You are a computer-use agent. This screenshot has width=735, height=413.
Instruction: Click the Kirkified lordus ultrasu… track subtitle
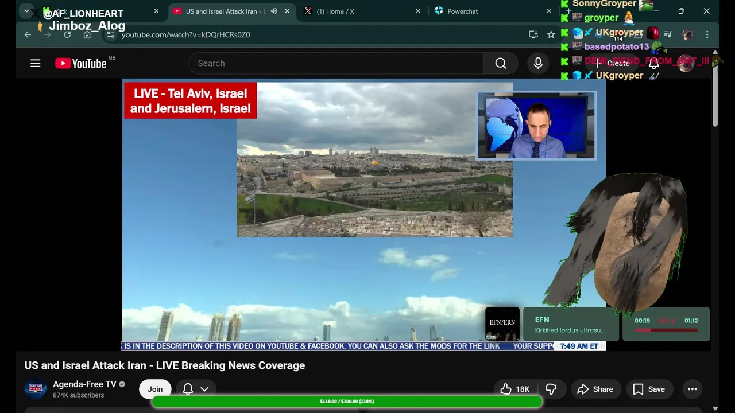coord(570,330)
